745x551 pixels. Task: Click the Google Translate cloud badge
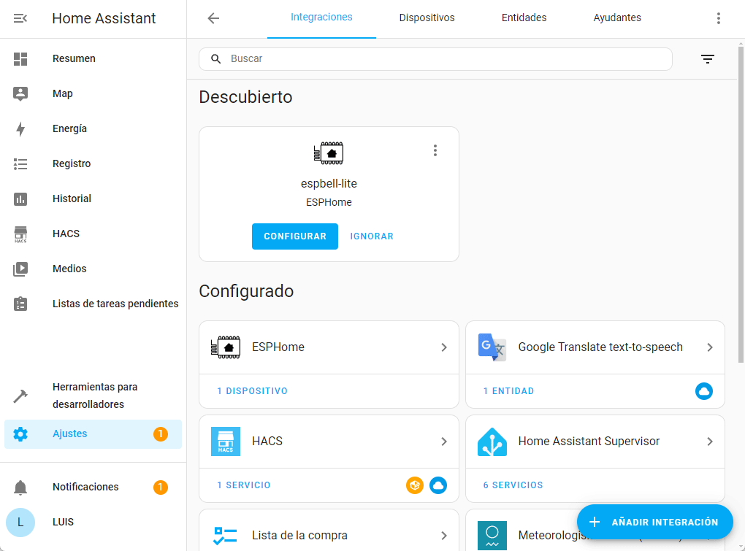coord(704,391)
